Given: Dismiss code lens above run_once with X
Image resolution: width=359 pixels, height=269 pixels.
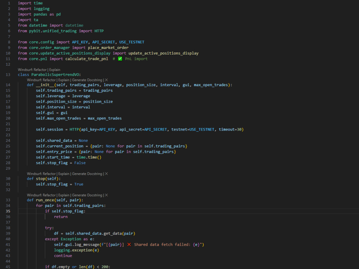Looking at the screenshot, I should [106, 195].
